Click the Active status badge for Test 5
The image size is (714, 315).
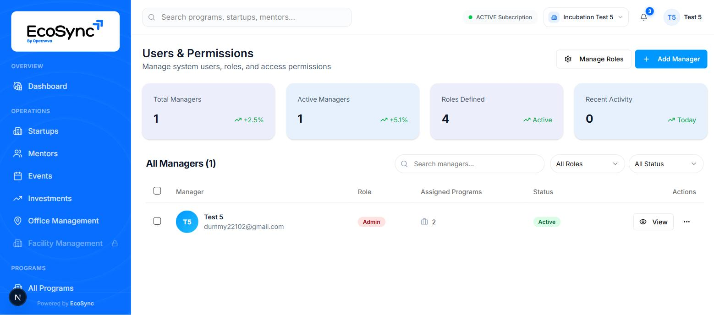point(547,222)
